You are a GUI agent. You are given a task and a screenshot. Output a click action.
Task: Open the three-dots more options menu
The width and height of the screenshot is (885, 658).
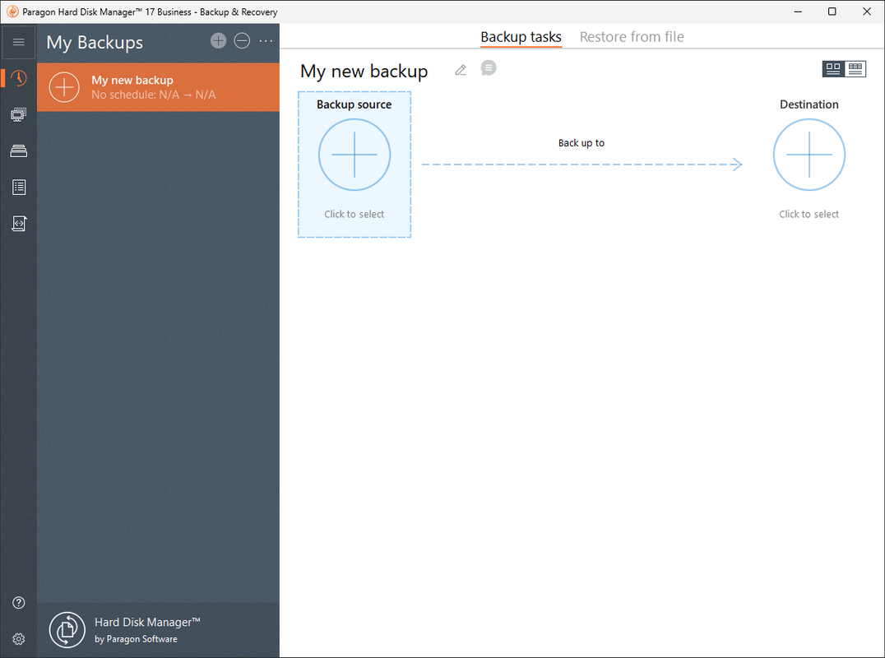[266, 40]
